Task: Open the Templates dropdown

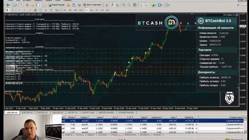Action: (x=167, y=5)
